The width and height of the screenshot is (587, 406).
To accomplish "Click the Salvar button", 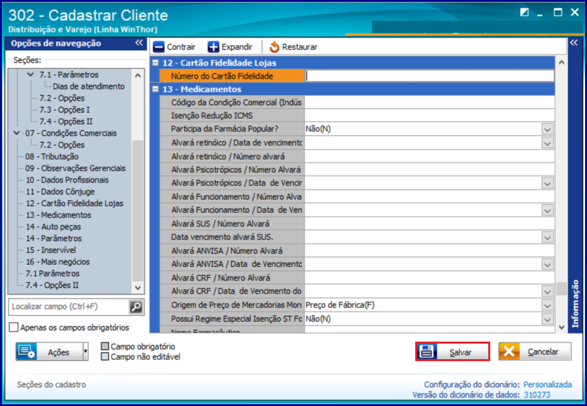I will pyautogui.click(x=452, y=352).
